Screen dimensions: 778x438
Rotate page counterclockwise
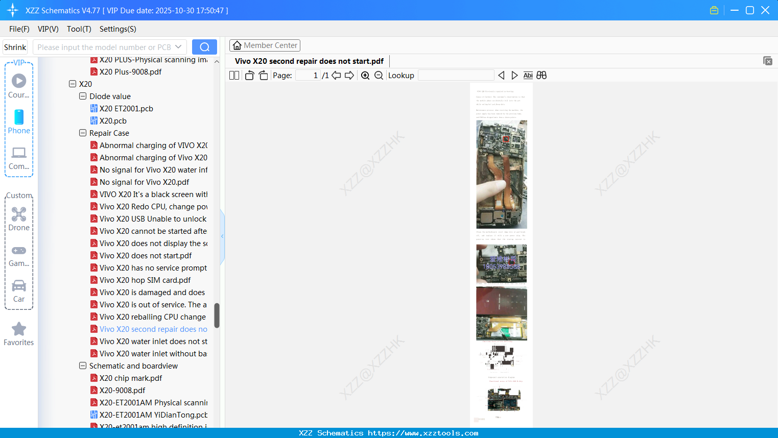click(249, 76)
